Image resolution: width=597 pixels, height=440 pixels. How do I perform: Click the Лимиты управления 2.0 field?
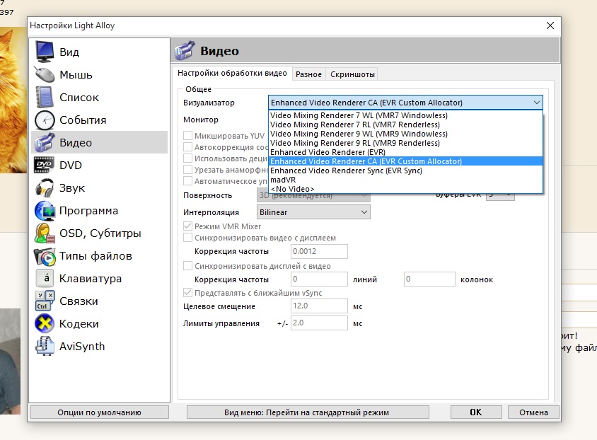319,323
